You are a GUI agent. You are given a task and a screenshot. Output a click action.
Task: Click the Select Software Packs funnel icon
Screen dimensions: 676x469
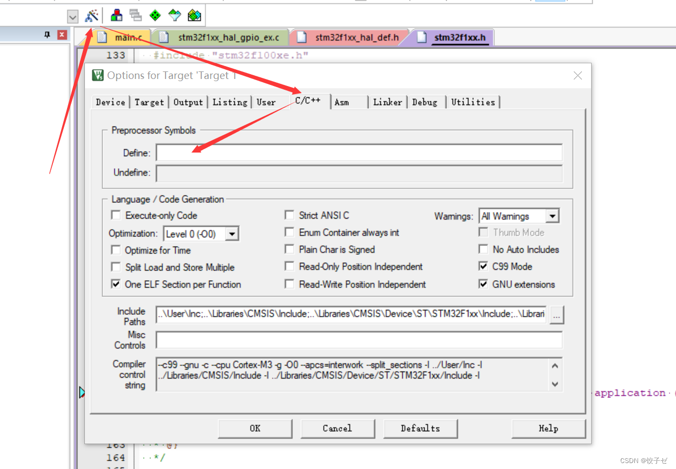[174, 15]
